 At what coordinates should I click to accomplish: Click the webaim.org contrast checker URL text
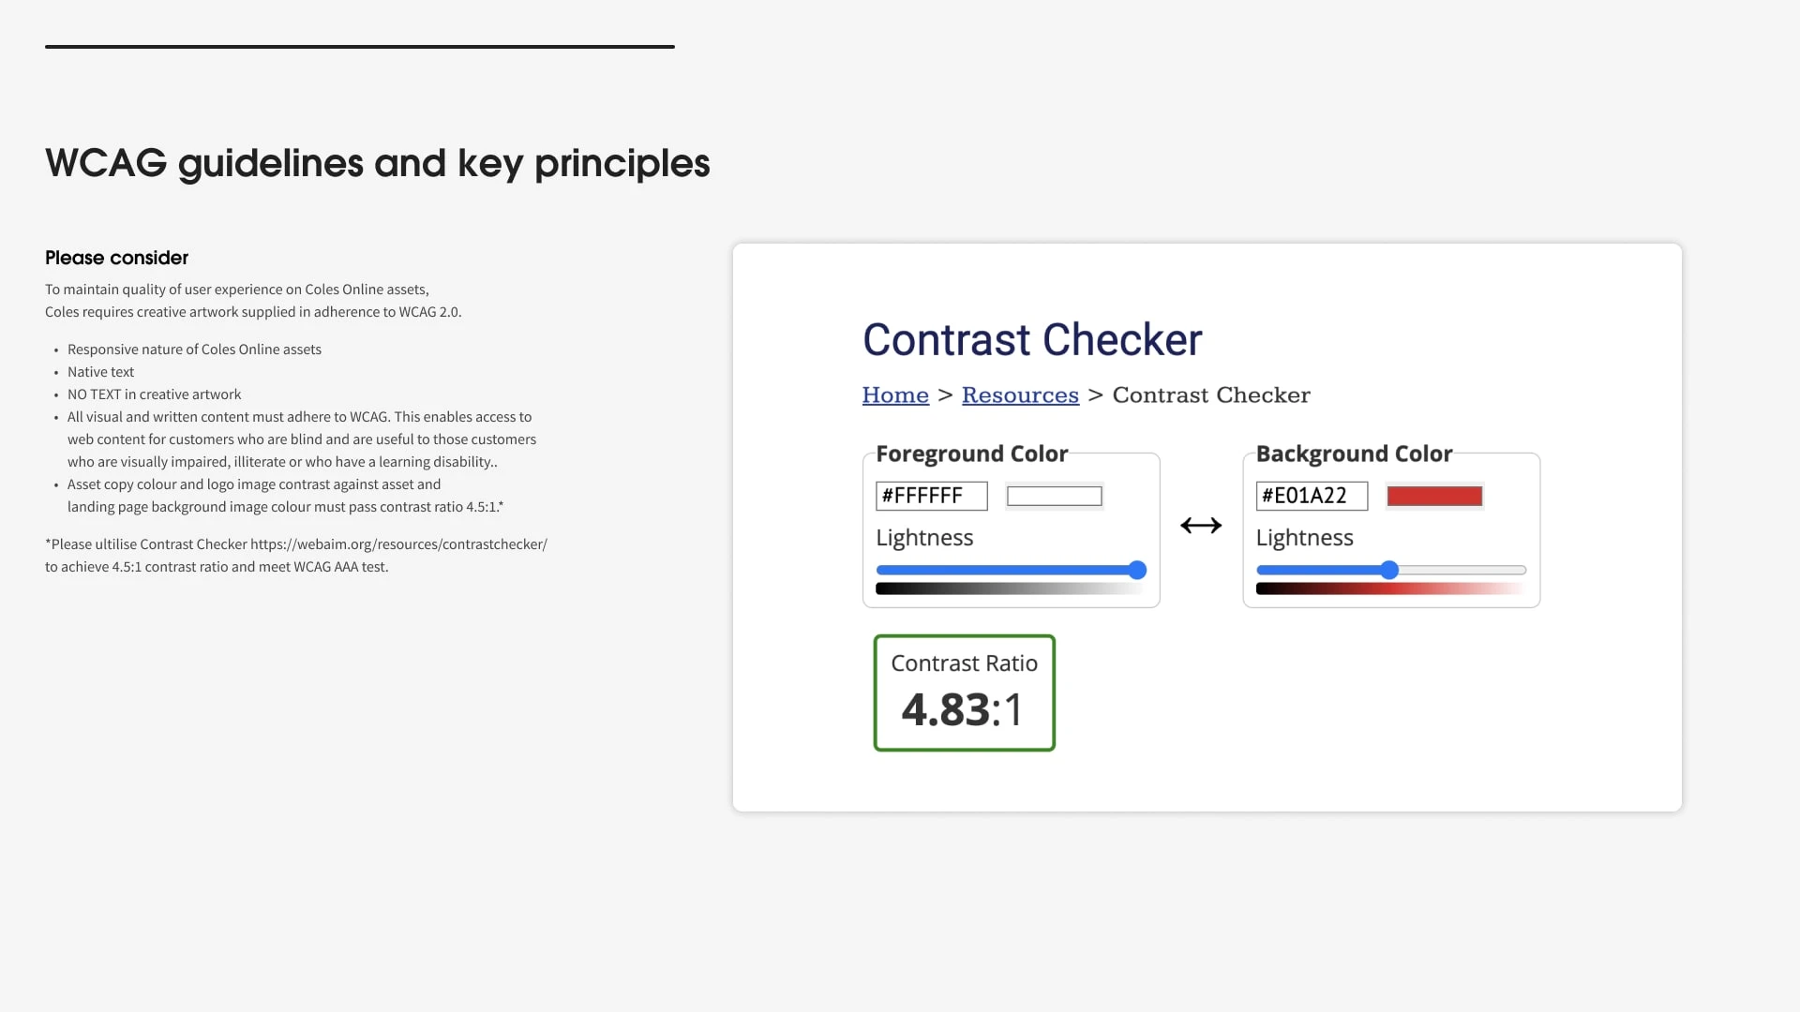click(x=398, y=544)
